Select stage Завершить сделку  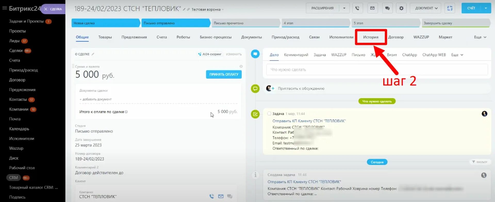tap(456, 23)
